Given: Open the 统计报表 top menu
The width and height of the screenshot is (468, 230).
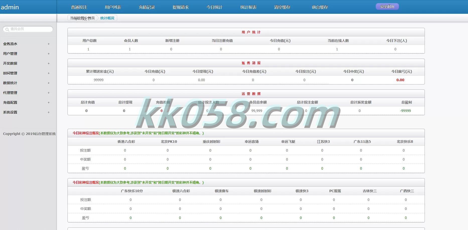Looking at the screenshot, I should coord(248,7).
